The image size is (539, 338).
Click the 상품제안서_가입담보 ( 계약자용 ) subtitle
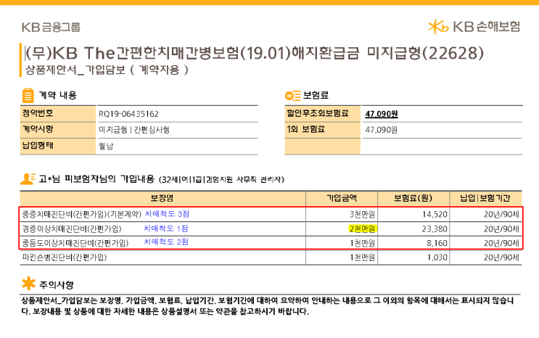pos(107,70)
